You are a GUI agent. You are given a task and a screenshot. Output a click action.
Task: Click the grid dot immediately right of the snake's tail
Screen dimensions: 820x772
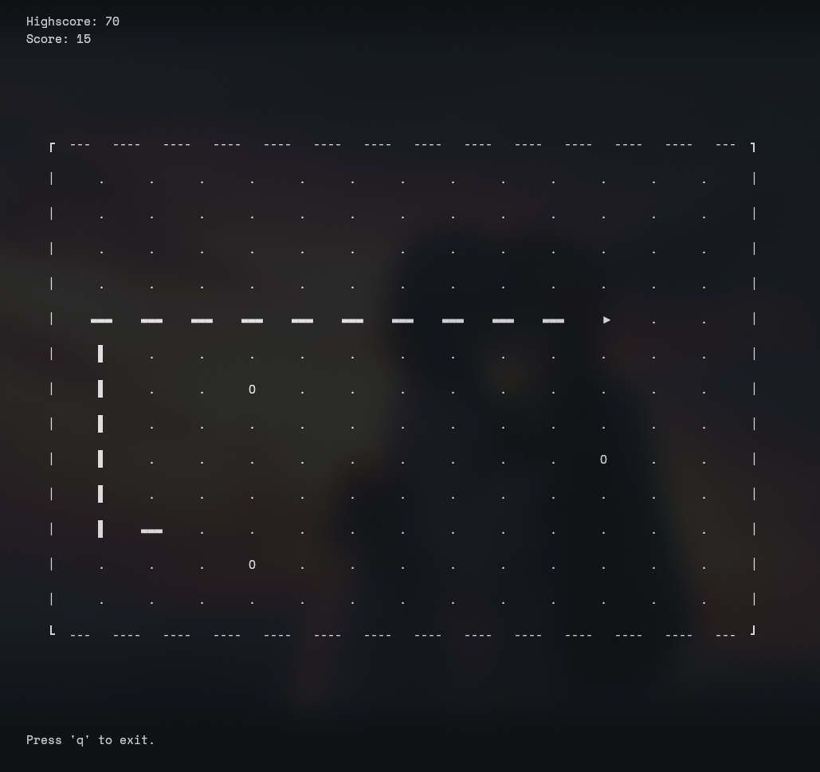point(202,532)
